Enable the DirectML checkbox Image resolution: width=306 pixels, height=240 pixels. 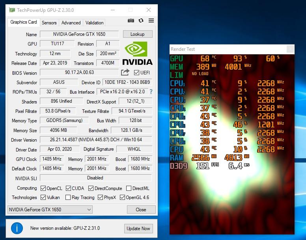coord(129,188)
